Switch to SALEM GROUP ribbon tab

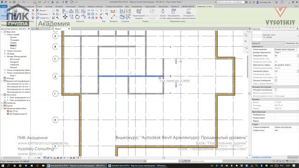point(188,7)
